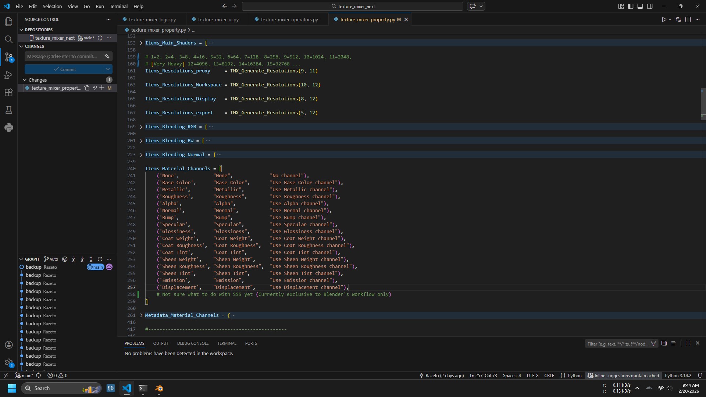Open changed file via Open File icon
Image resolution: width=706 pixels, height=397 pixels.
coord(87,88)
